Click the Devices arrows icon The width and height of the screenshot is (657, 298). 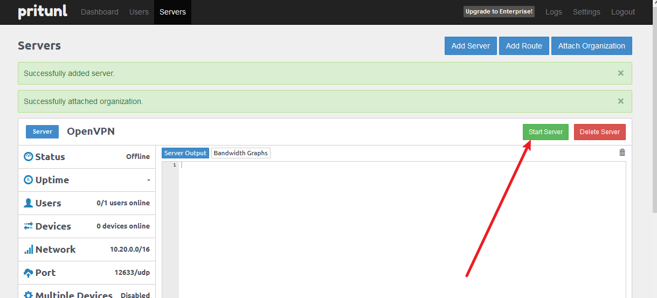tap(29, 226)
